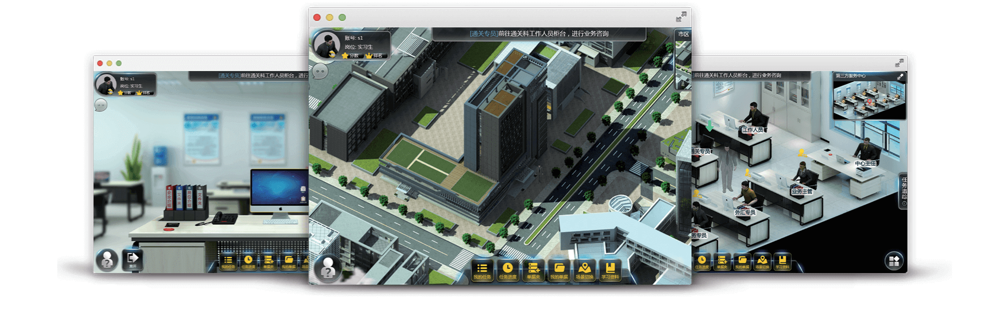Open 学习资料 book icon in center window
Image resolution: width=1008 pixels, height=322 pixels.
[610, 270]
